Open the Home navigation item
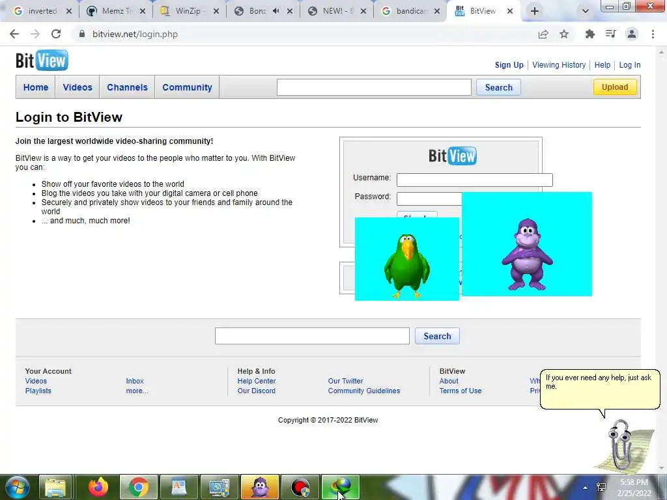Image resolution: width=667 pixels, height=500 pixels. [36, 87]
